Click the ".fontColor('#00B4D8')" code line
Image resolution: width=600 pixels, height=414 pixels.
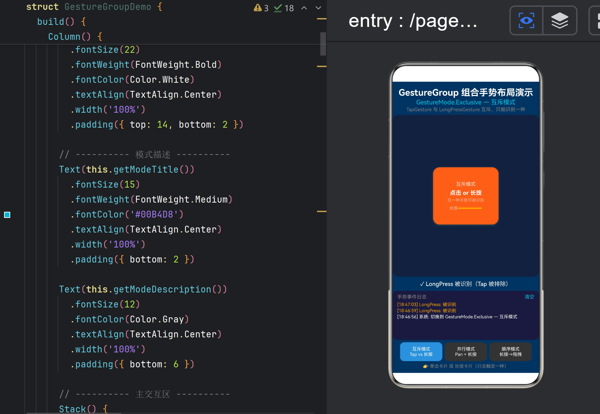[x=127, y=214]
